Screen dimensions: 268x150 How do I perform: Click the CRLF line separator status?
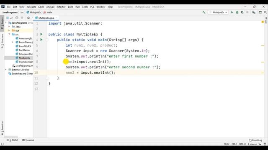234,144
